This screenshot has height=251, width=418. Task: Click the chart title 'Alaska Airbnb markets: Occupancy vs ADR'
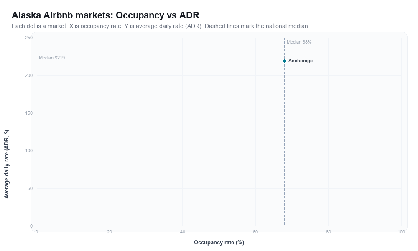point(105,15)
